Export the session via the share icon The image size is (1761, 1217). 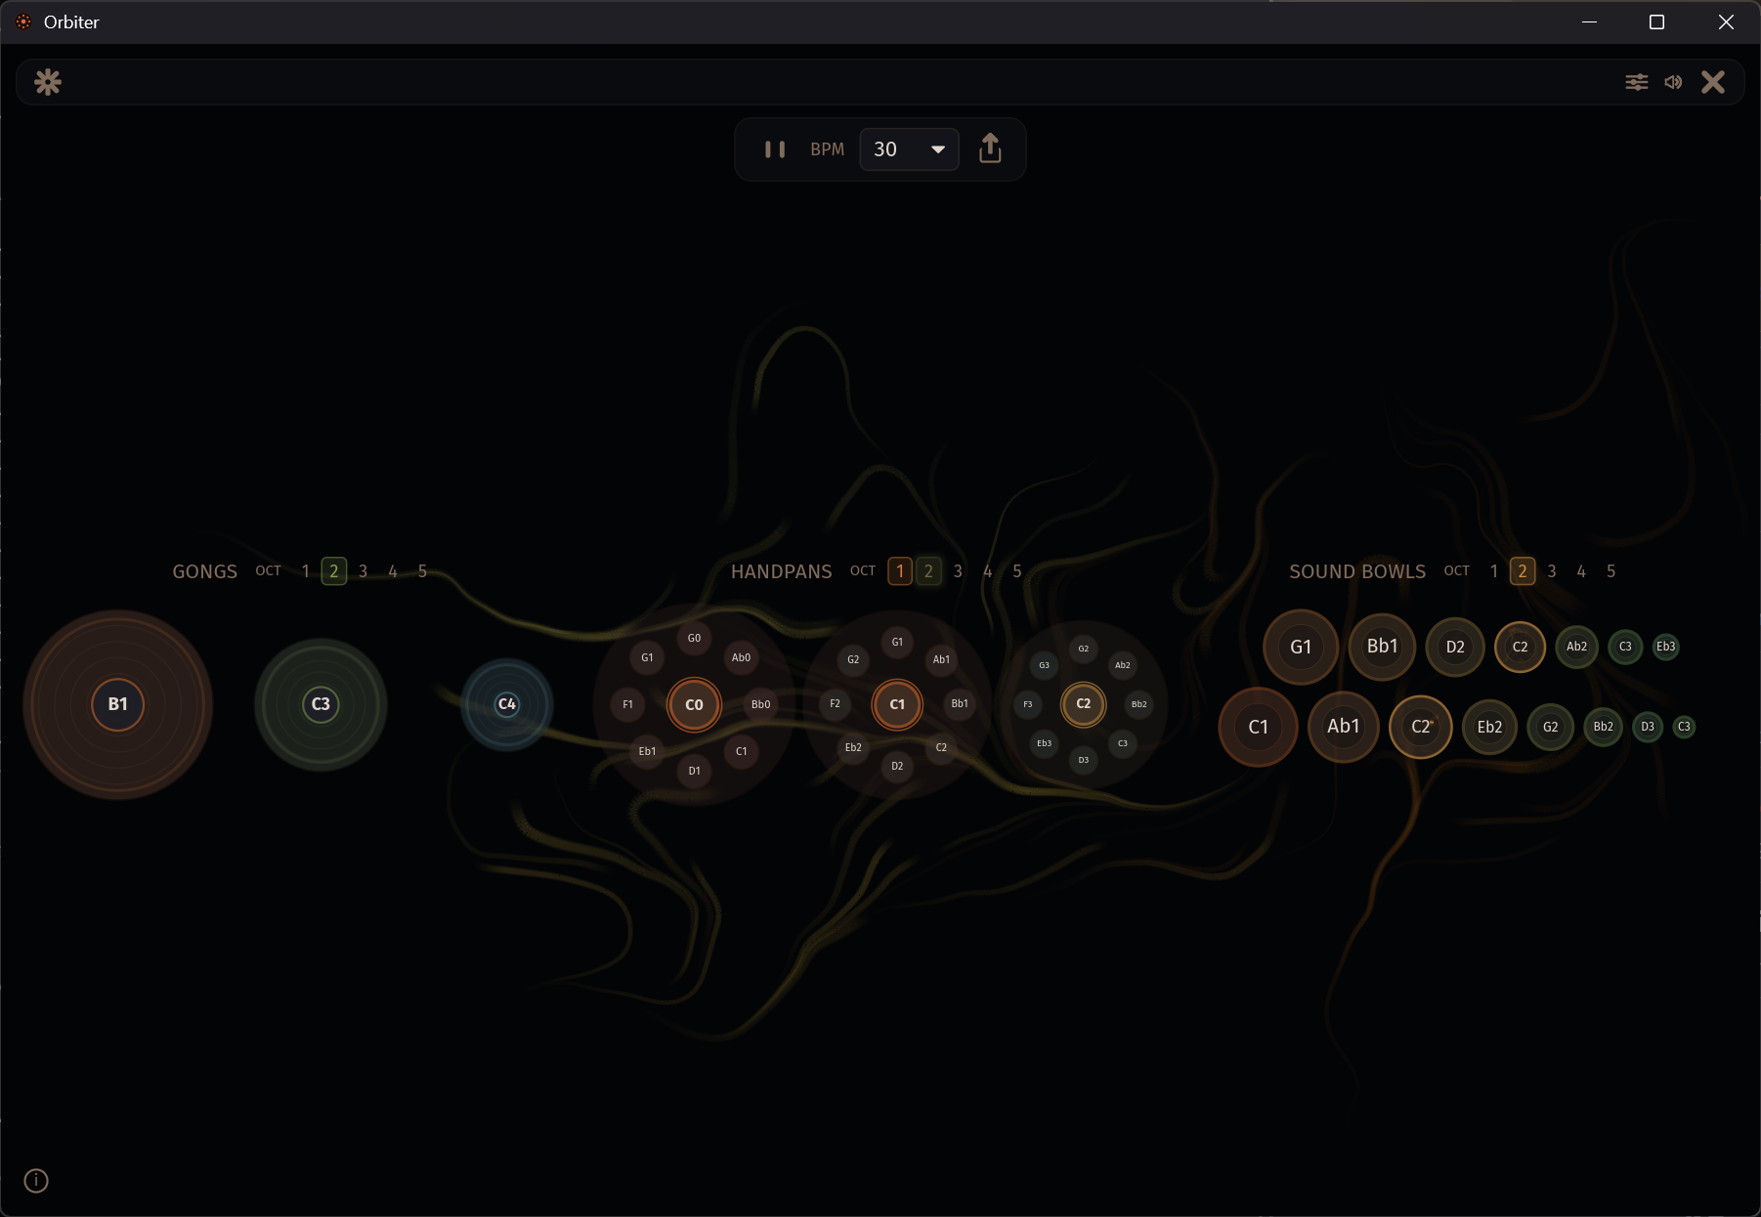coord(990,148)
